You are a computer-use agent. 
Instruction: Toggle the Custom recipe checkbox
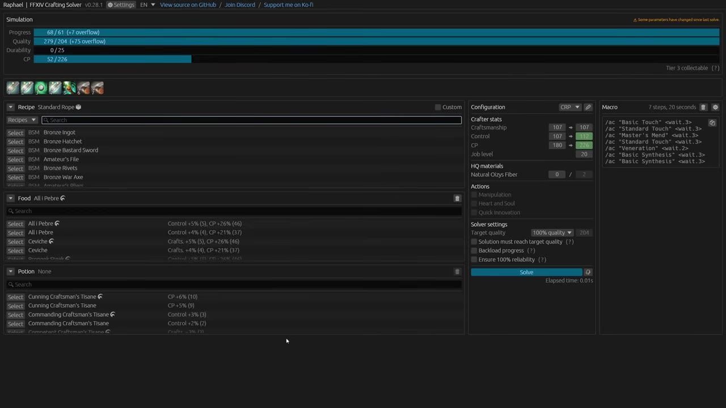[x=438, y=107]
